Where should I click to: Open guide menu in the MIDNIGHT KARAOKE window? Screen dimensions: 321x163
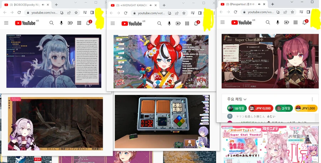(x=113, y=23)
